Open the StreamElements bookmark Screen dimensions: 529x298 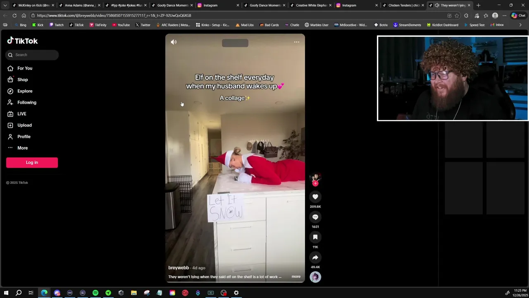coord(407,25)
